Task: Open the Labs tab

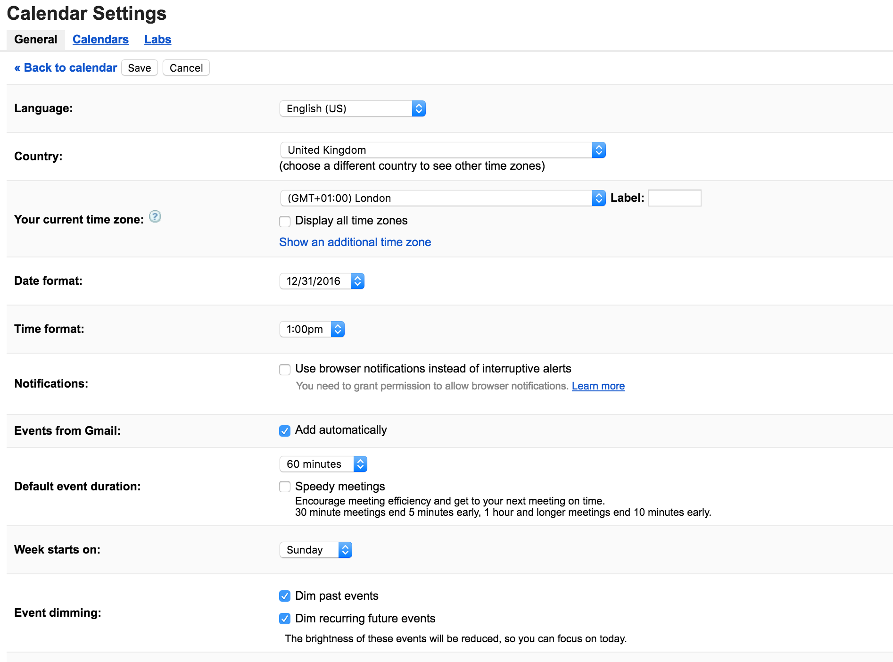Action: [x=157, y=40]
